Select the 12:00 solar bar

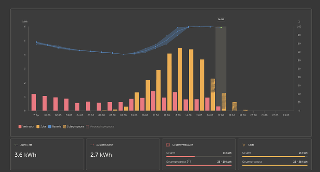169,82
